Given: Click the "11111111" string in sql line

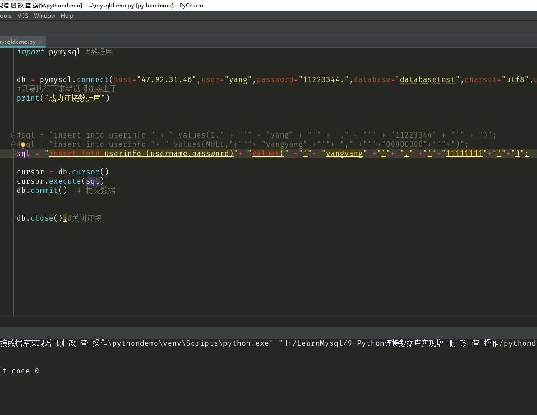Looking at the screenshot, I should coord(464,154).
